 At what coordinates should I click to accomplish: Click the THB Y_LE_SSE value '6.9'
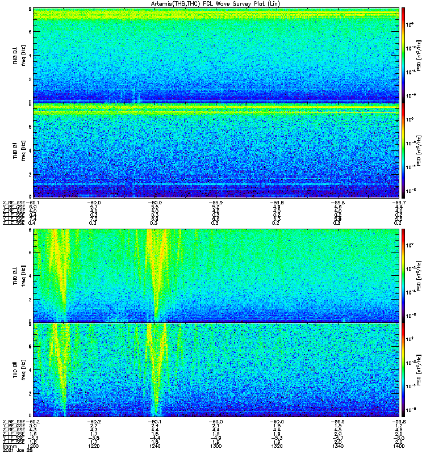[154, 219]
